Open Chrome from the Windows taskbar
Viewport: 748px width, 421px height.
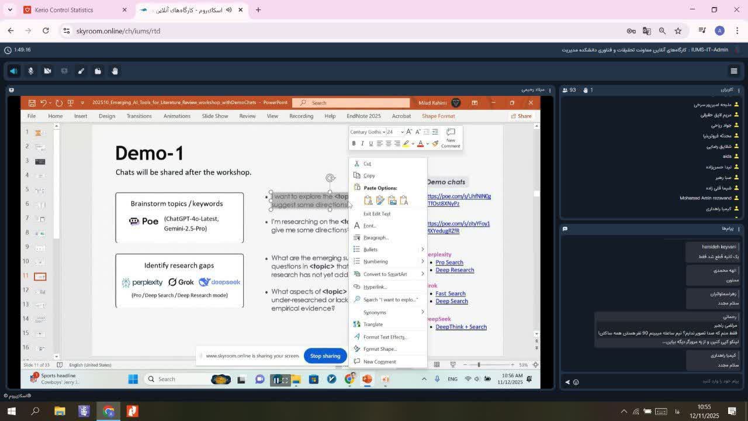pos(108,411)
